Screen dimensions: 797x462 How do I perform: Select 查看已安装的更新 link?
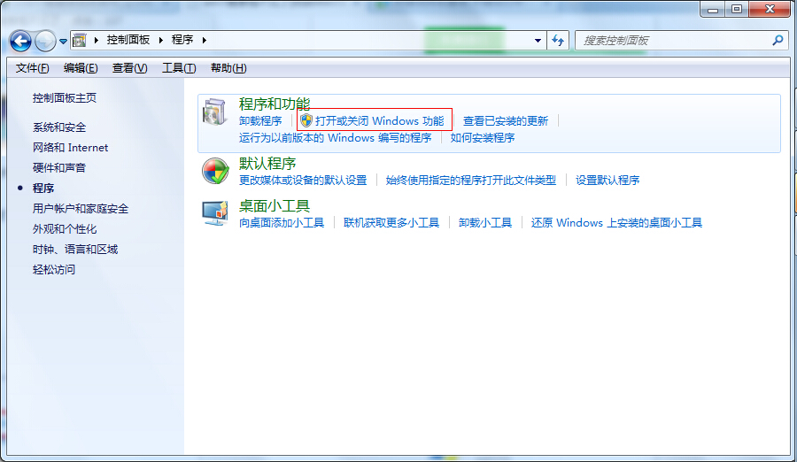[506, 121]
